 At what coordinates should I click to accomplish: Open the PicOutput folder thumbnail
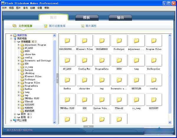point(119,41)
